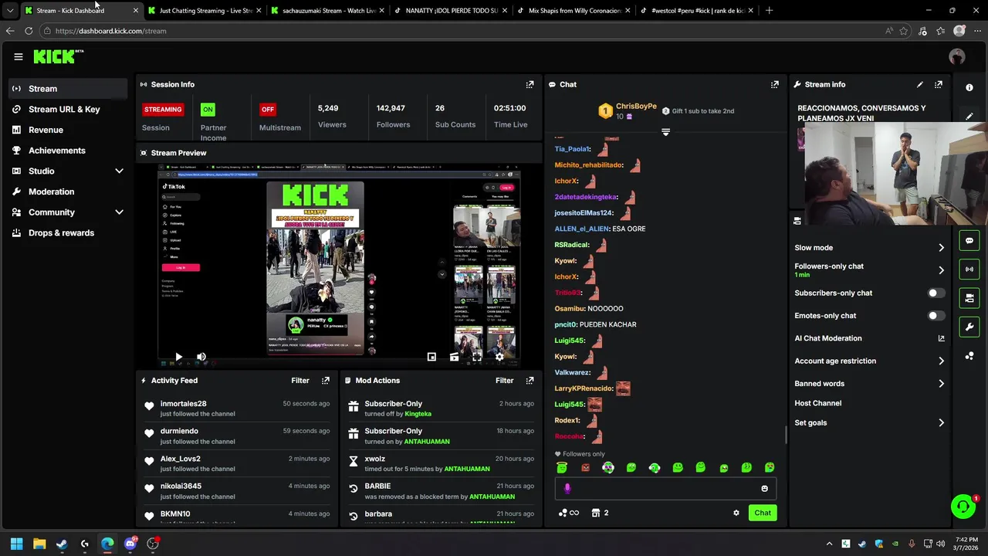The height and width of the screenshot is (556, 988).
Task: Open Set goals chevron
Action: coord(941,422)
